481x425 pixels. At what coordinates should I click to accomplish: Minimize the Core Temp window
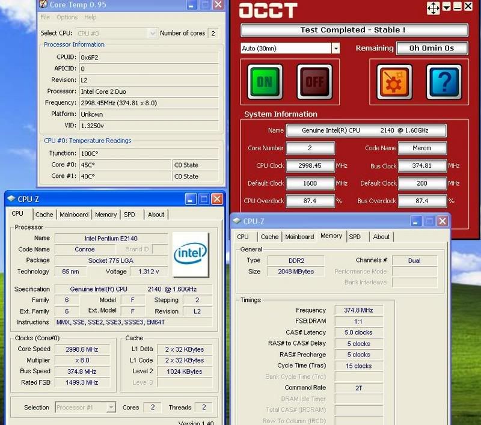(x=191, y=5)
